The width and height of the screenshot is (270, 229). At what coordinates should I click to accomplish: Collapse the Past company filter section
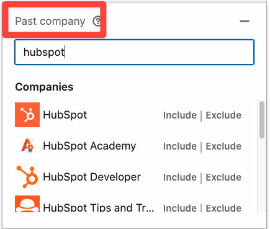tap(245, 21)
